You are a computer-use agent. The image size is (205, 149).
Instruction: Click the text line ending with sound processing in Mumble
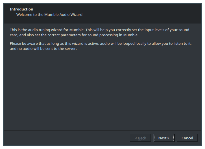(74, 35)
